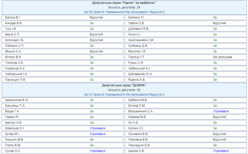Click "Відсутній" status next to Герега О.В.
Viewport: 248px width, 154px height.
pyautogui.click(x=220, y=23)
